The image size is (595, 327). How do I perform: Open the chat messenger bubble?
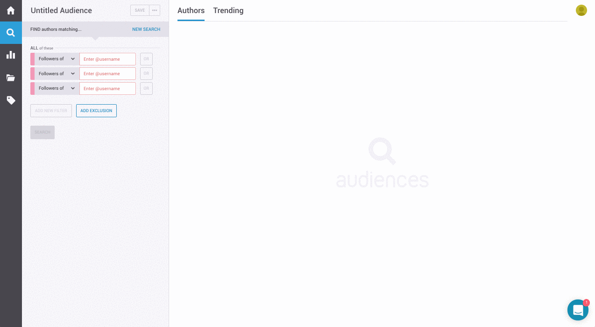[x=578, y=310]
